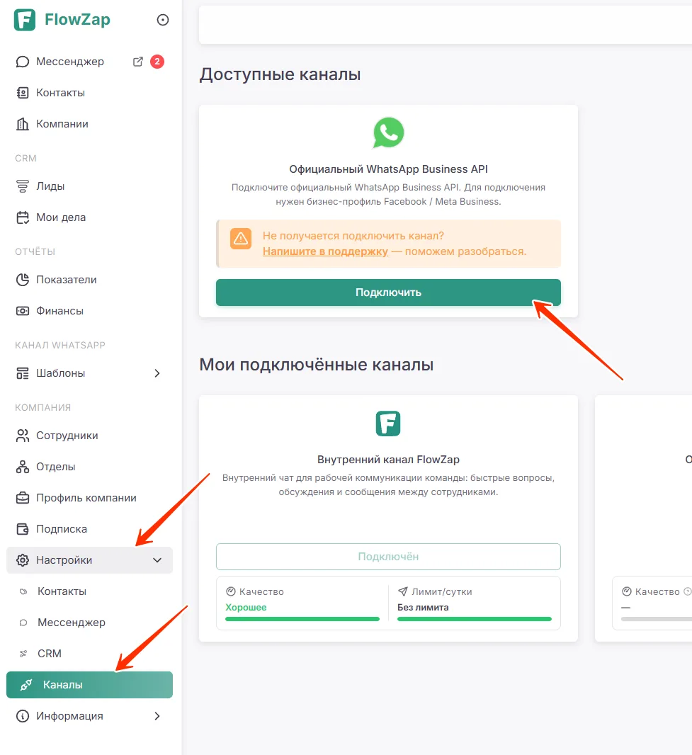Click the plug icon in the Каналы item
The width and height of the screenshot is (692, 755).
[x=26, y=685]
